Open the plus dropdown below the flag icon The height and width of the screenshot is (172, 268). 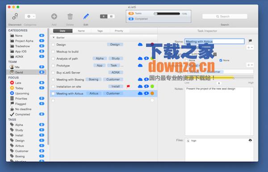pyautogui.click(x=250, y=47)
